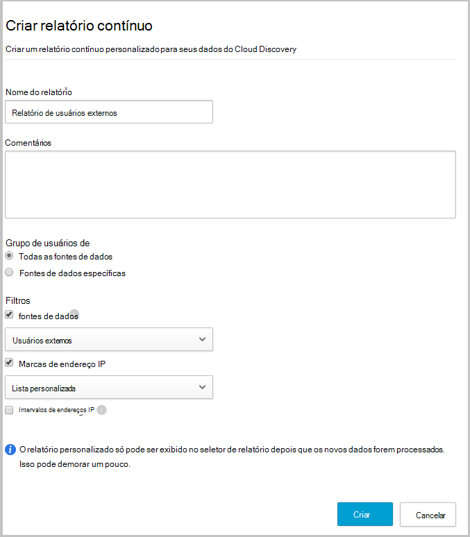Screen dimensions: 470x537
Task: Click the info icon beside fontes de dados
Action: (75, 314)
